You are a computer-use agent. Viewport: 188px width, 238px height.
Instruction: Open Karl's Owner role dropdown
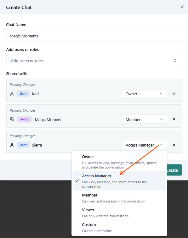[x=144, y=94]
